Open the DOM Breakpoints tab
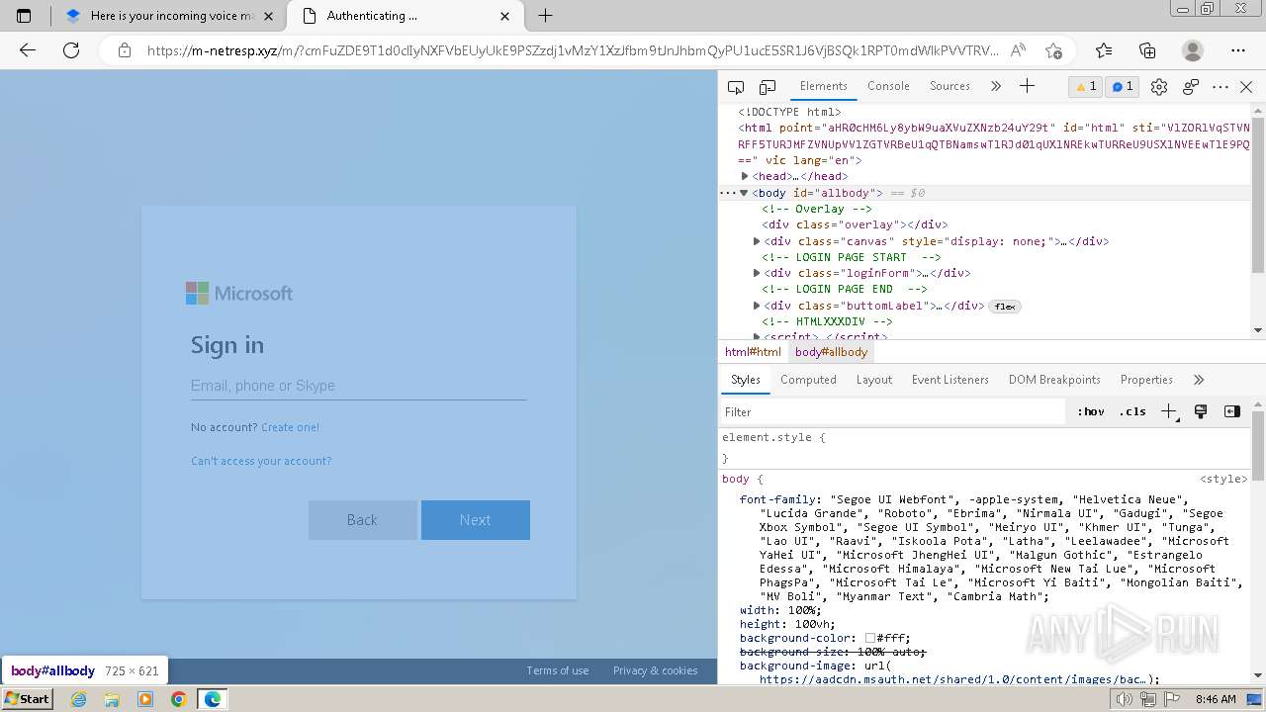Image resolution: width=1266 pixels, height=712 pixels. pos(1054,380)
